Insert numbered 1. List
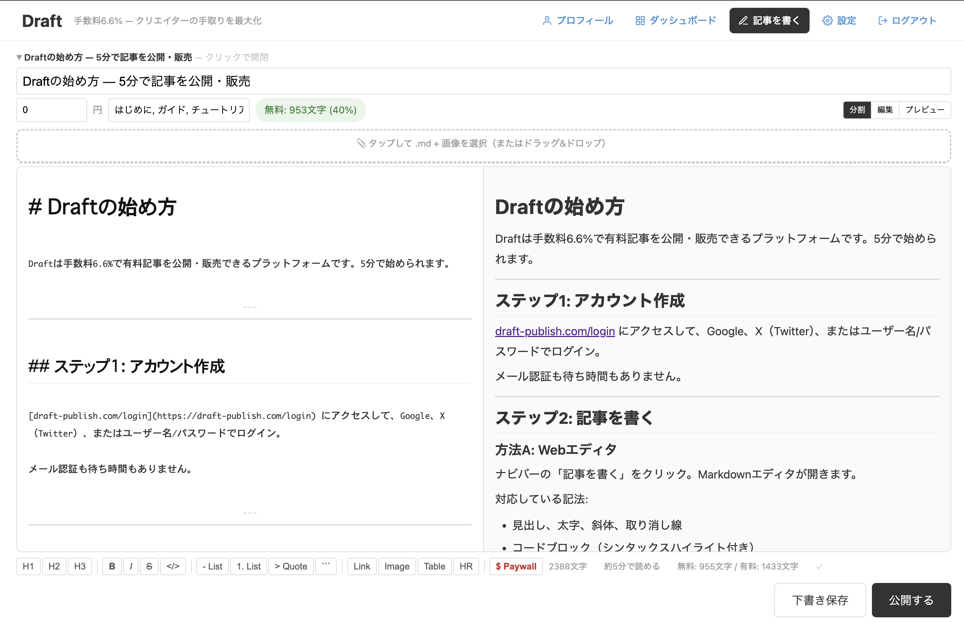 249,566
